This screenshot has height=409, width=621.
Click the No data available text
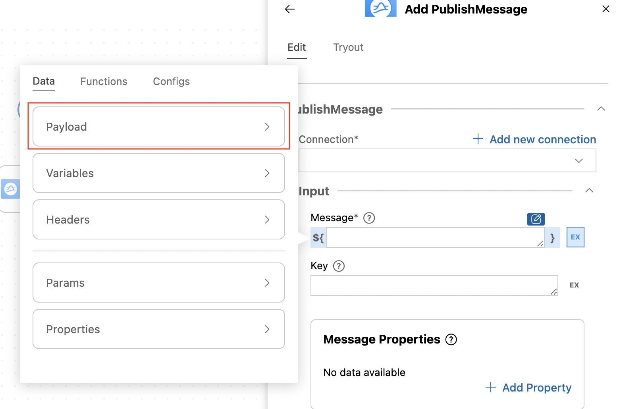point(364,372)
